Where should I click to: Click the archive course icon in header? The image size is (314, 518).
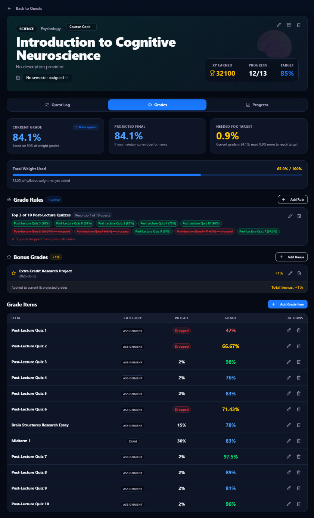coord(288,25)
